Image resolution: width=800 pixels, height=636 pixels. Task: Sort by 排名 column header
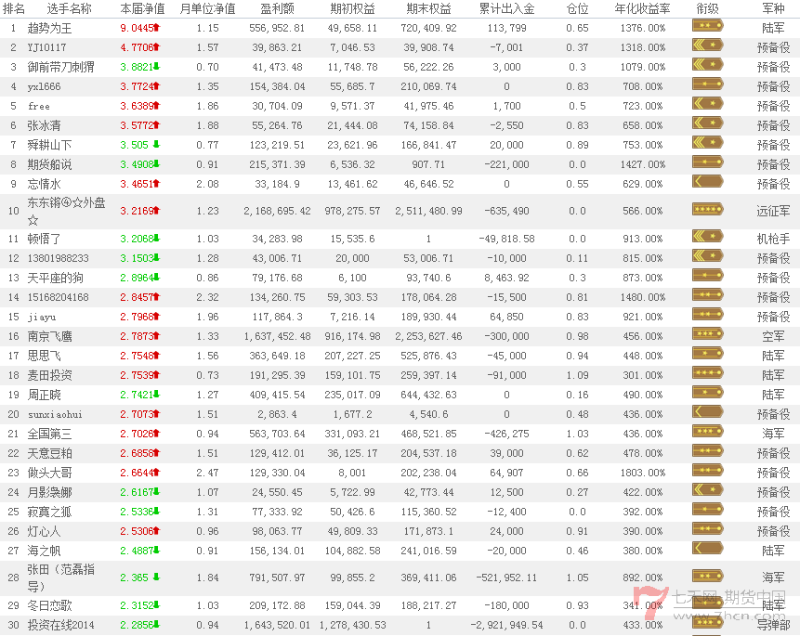point(14,8)
